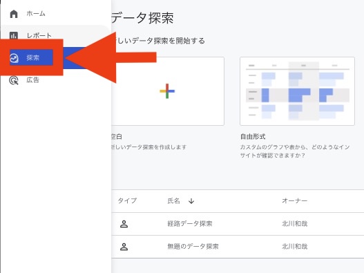364x273 pixels.
Task: Click the Reports bar chart icon
Action: tap(14, 35)
